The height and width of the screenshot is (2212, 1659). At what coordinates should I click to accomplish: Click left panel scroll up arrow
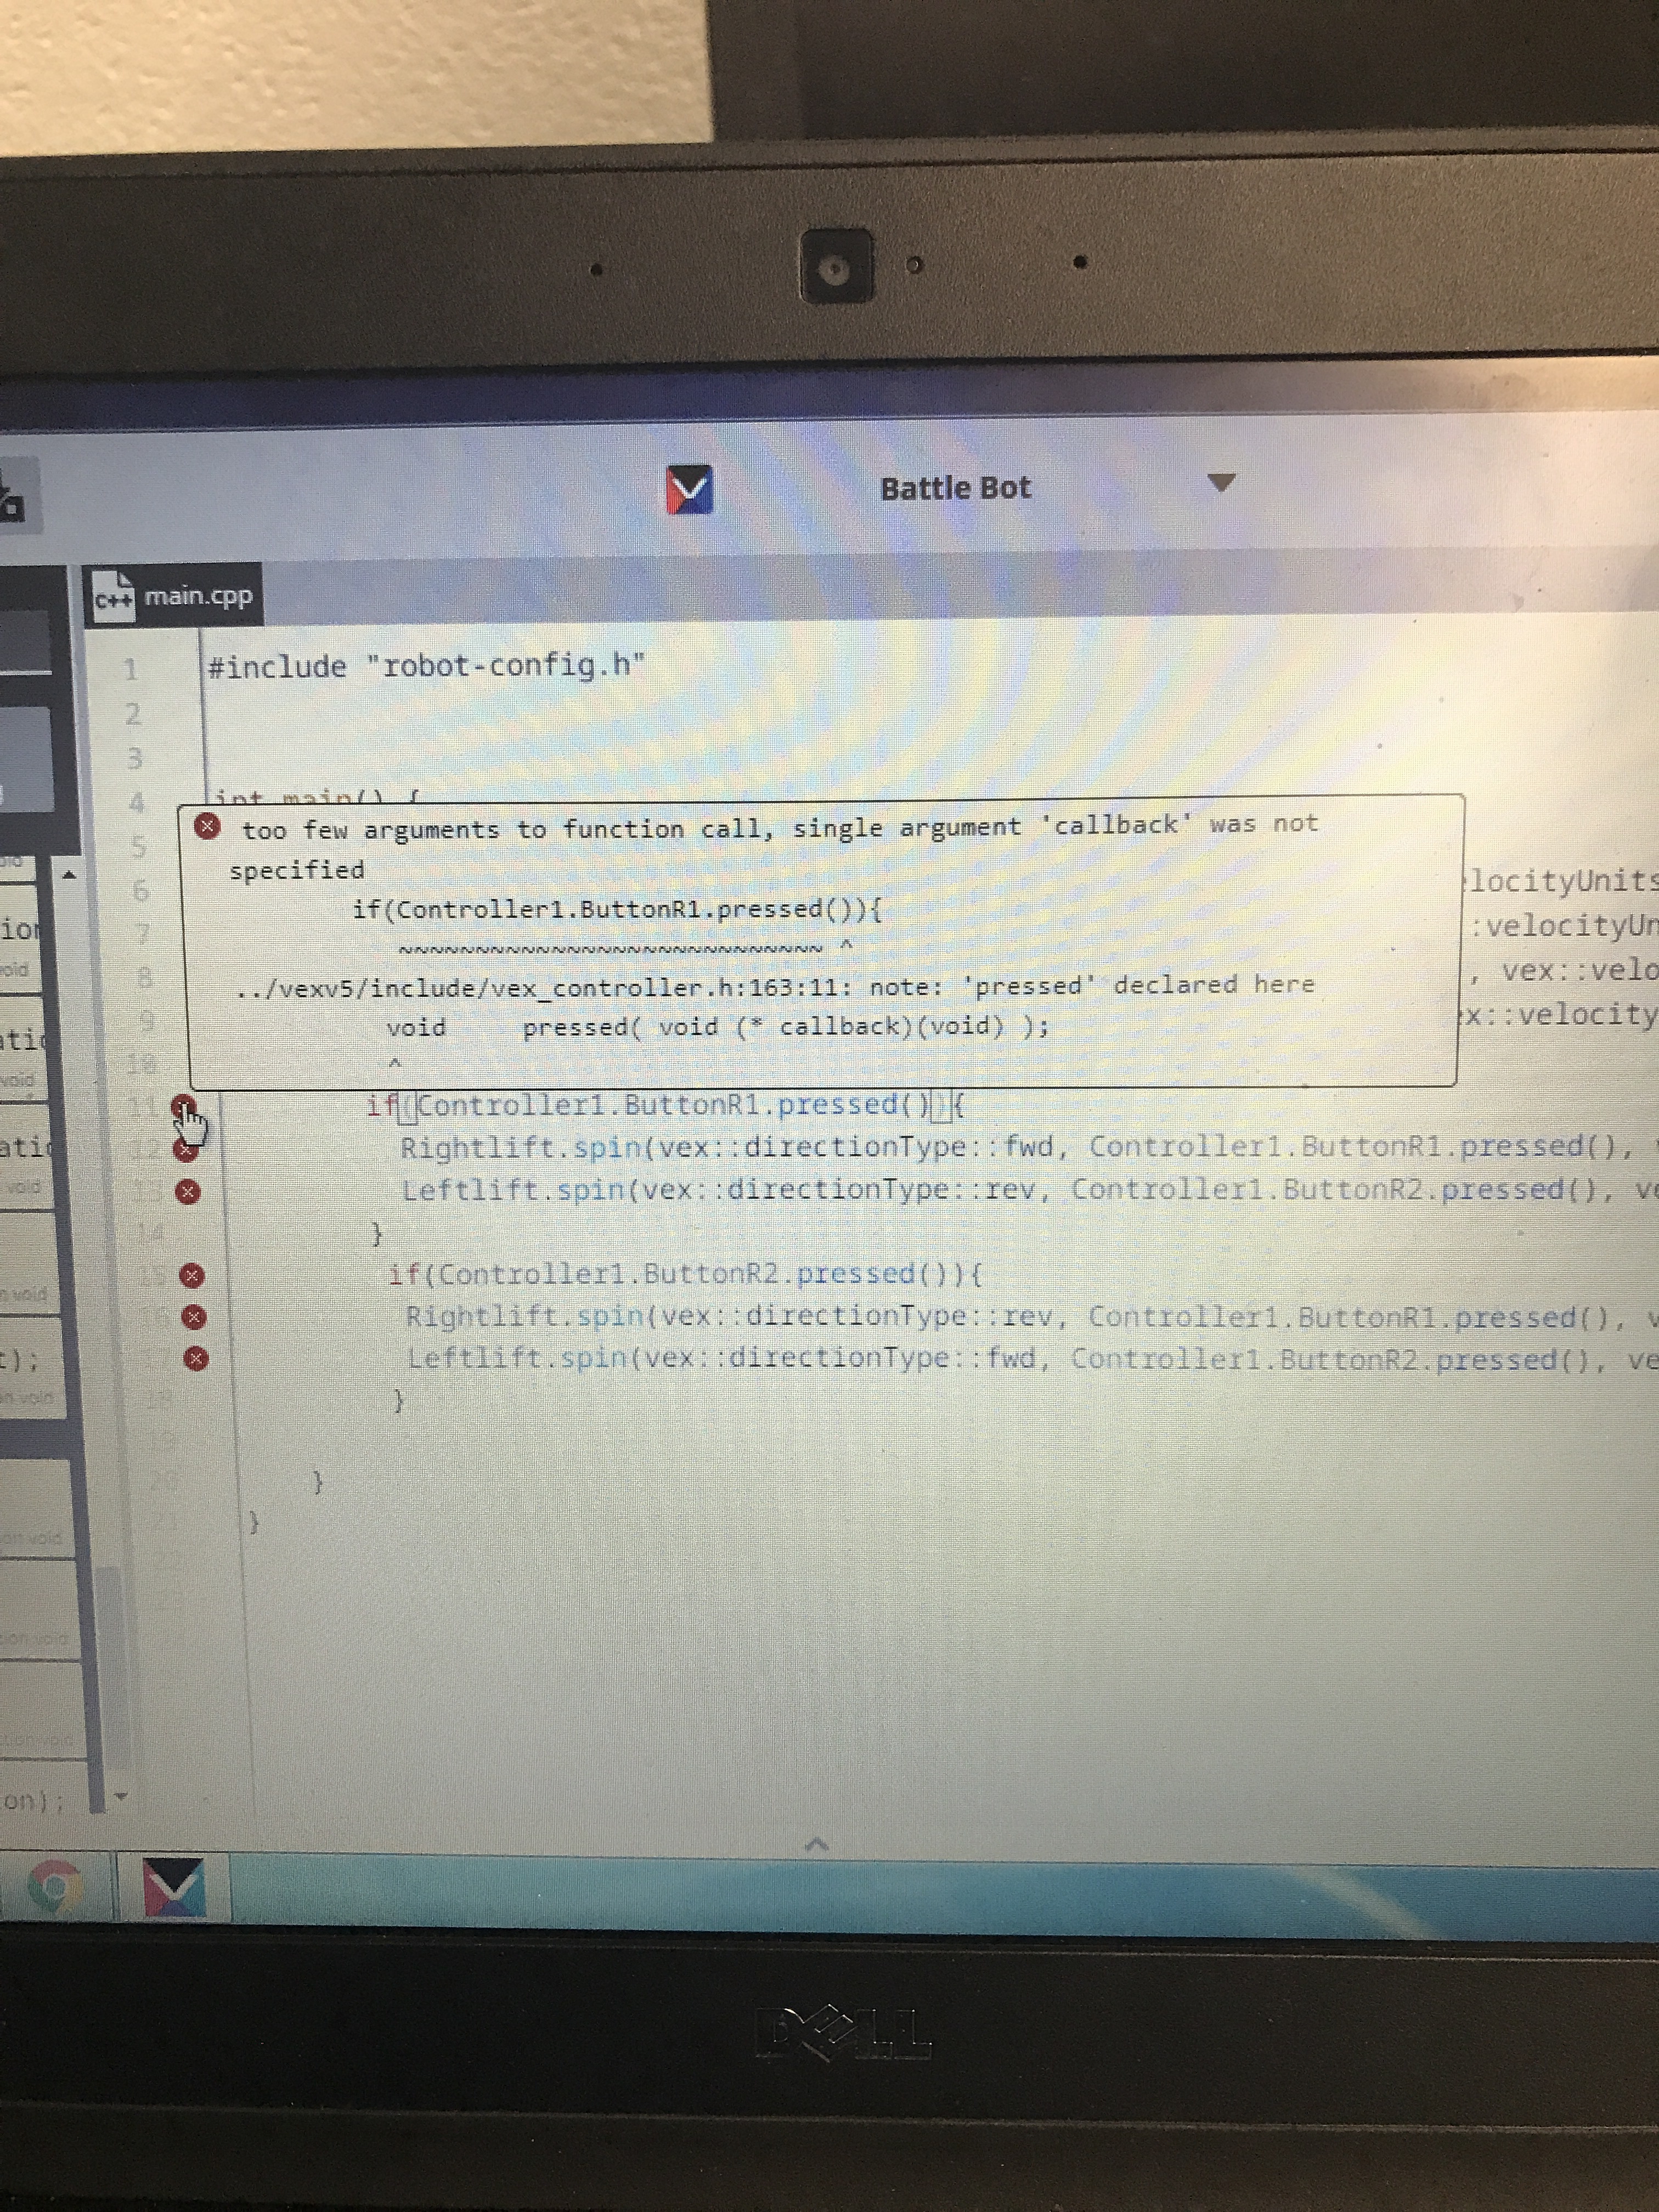coord(69,875)
